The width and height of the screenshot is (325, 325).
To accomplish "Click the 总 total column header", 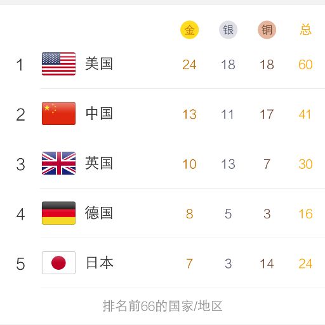I will (x=305, y=30).
